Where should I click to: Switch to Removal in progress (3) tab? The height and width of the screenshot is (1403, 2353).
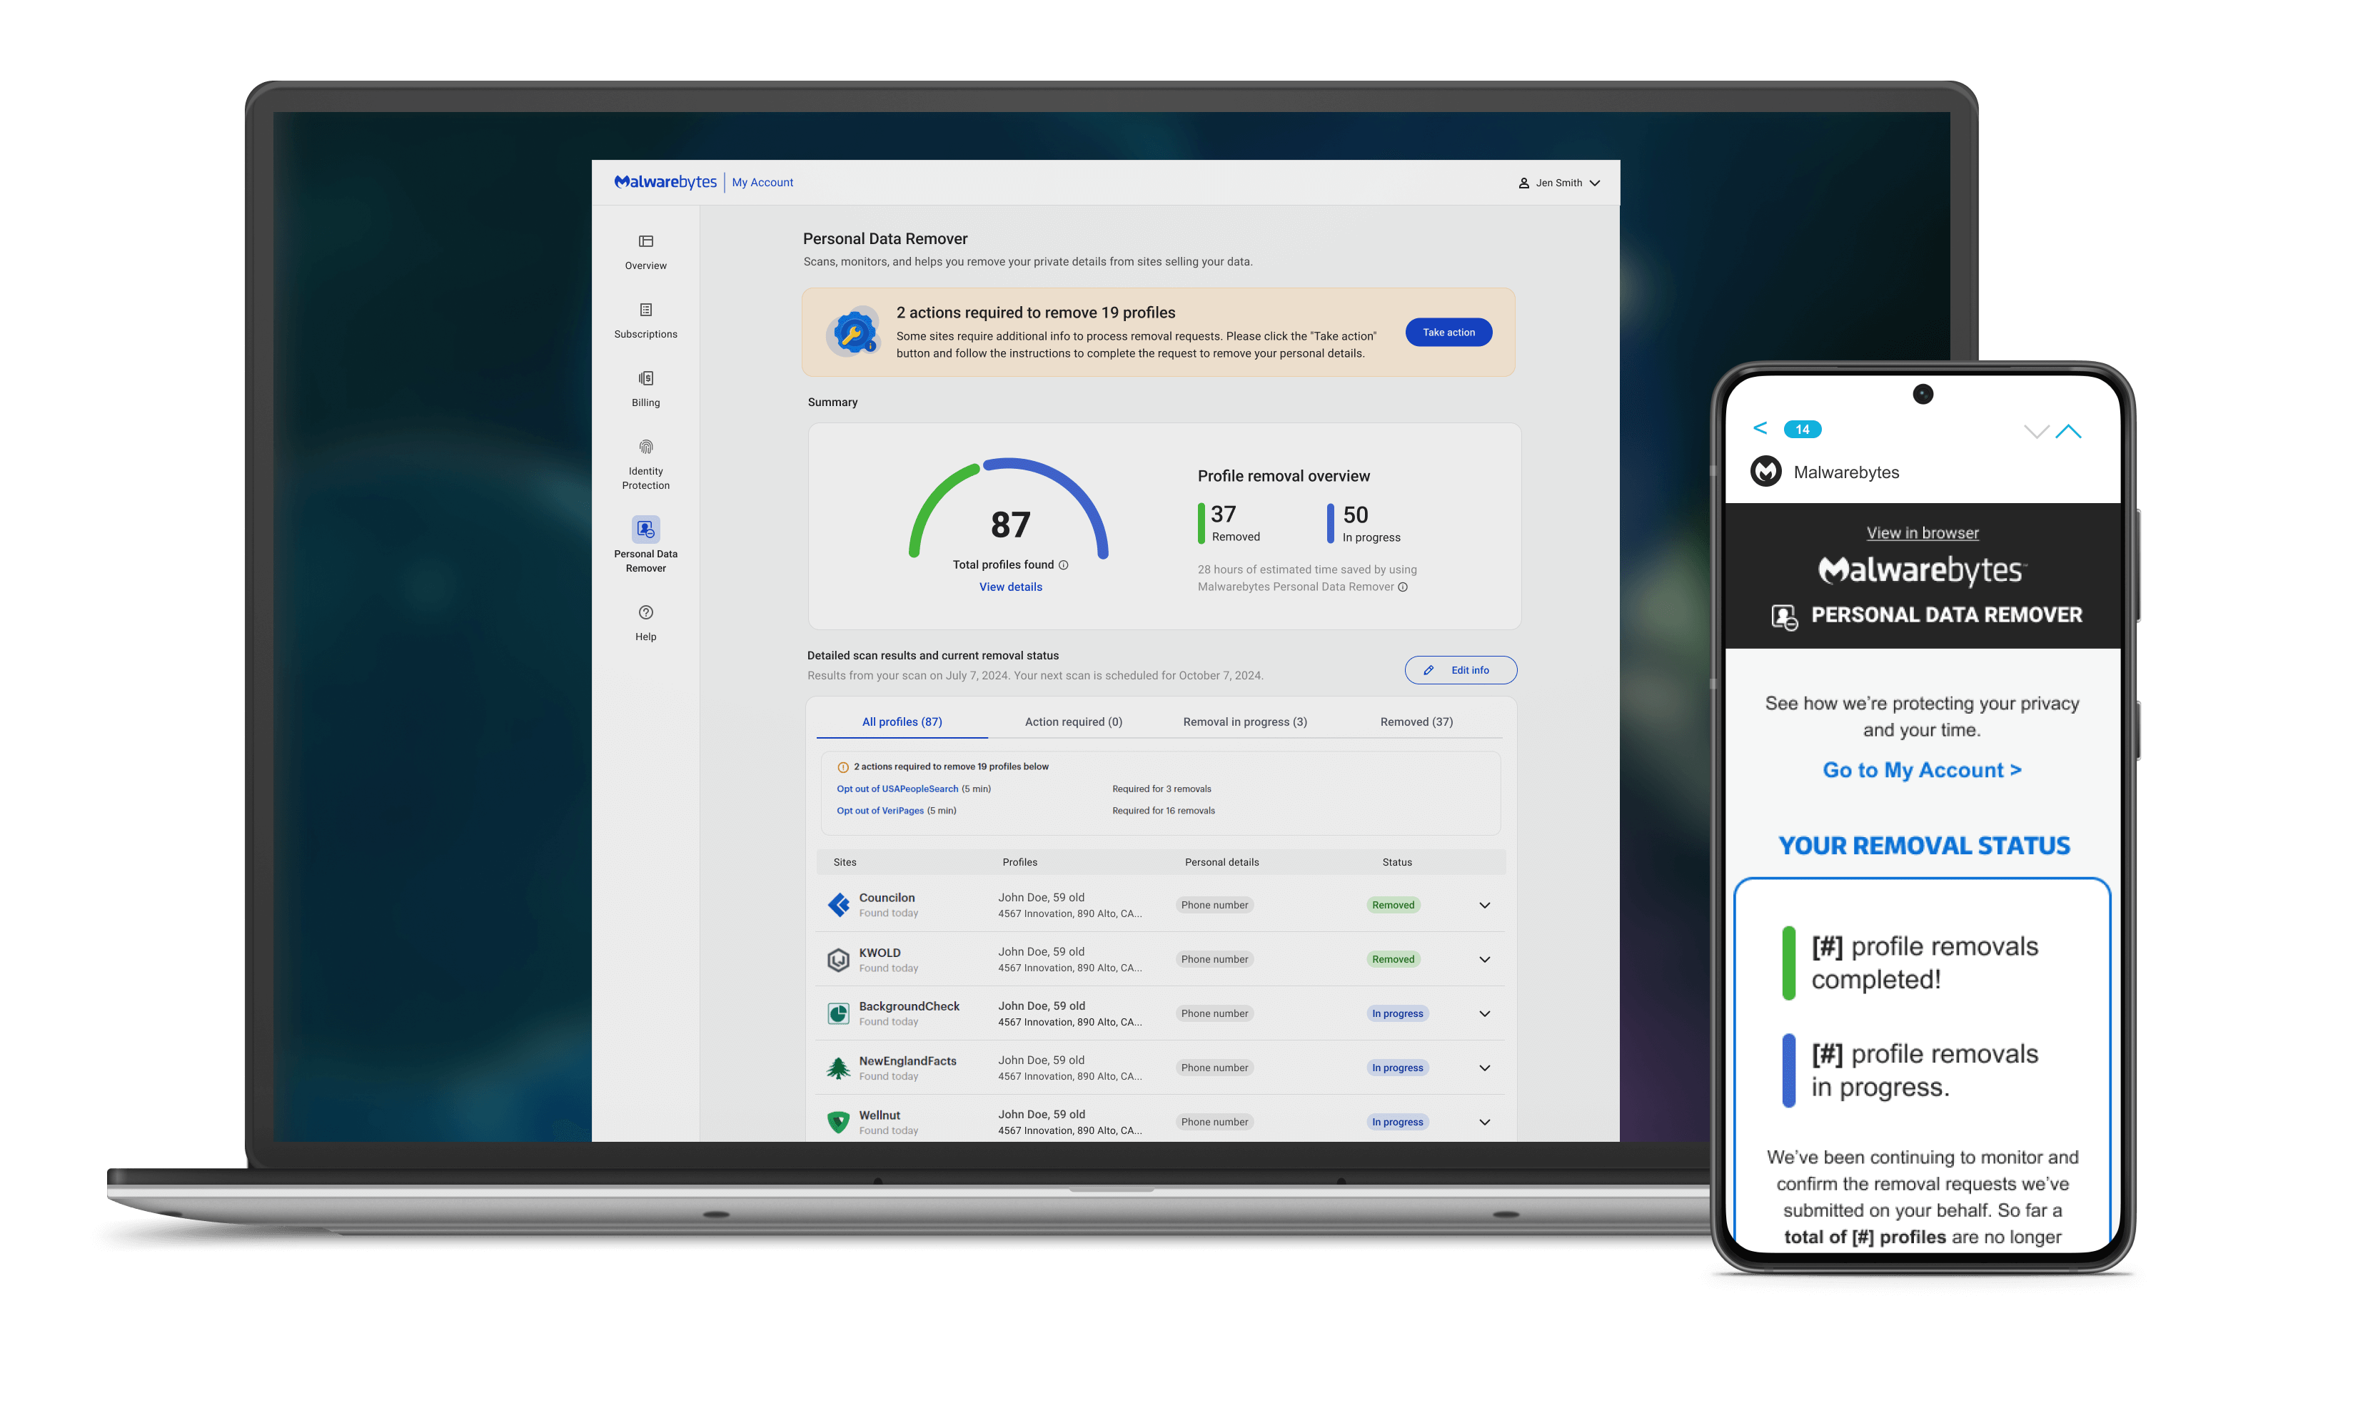(x=1244, y=722)
